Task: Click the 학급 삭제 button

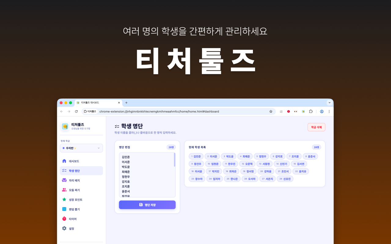Action: point(316,127)
